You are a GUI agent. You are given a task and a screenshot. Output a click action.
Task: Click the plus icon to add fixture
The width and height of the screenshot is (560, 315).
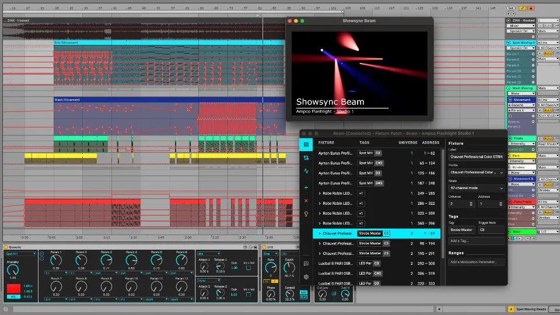pyautogui.click(x=306, y=187)
